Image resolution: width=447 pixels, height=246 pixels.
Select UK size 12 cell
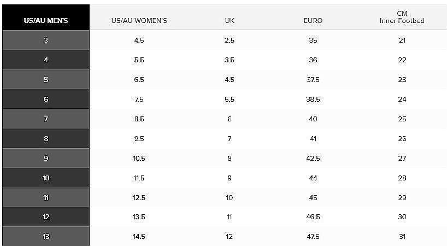[x=230, y=237]
